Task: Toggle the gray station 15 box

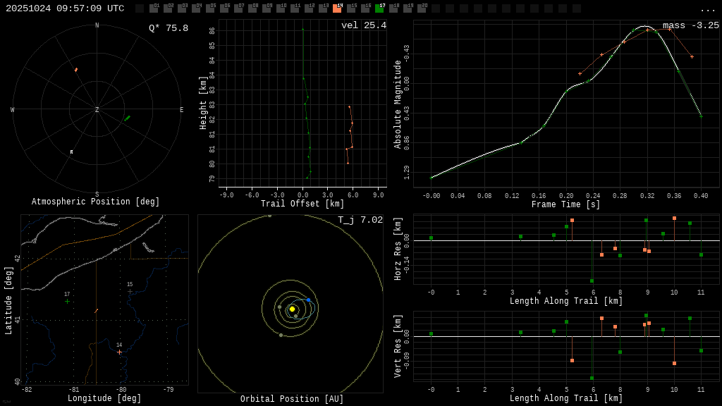Action: pyautogui.click(x=351, y=8)
